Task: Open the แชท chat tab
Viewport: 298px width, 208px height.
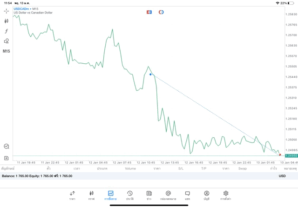Action: point(187,195)
